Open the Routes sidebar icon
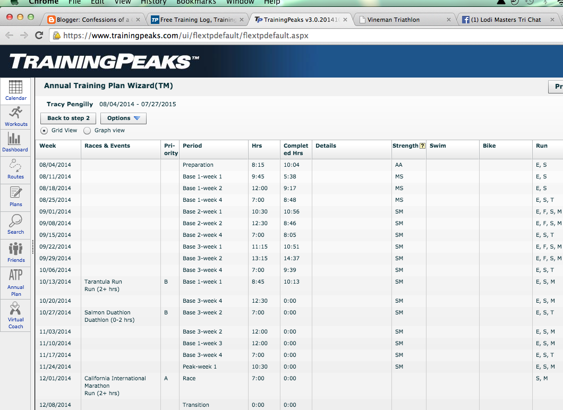 15,169
